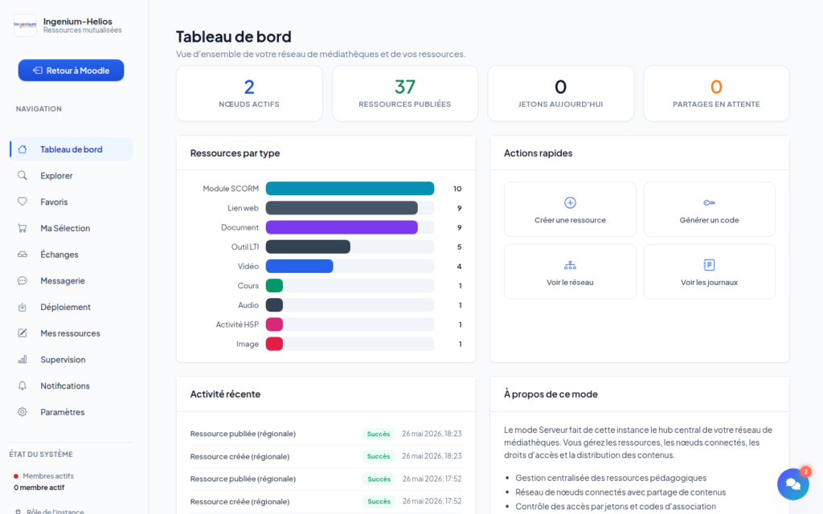Open Voir le réseau quick action
The height and width of the screenshot is (514, 823).
point(570,271)
